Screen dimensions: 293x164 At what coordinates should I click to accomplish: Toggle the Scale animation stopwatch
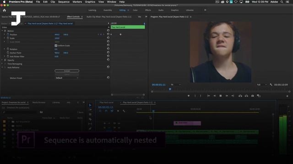pos(8,38)
